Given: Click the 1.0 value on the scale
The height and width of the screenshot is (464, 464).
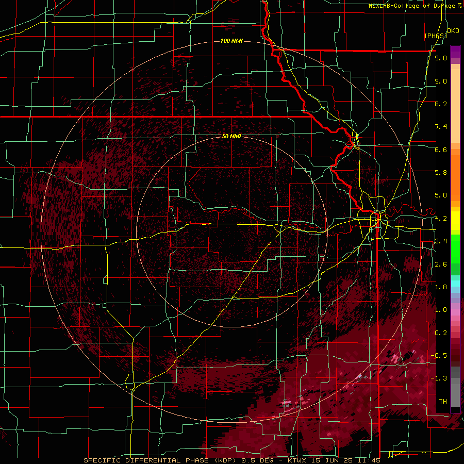Looking at the screenshot, I should [x=441, y=310].
